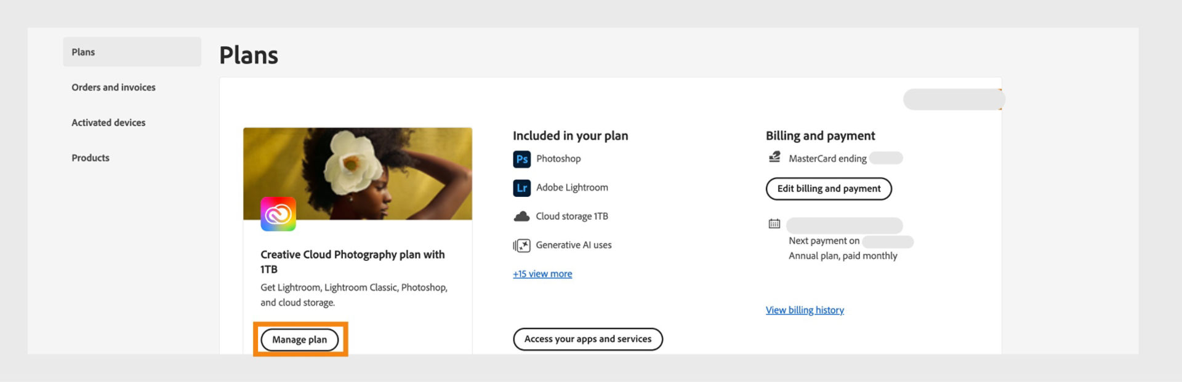The height and width of the screenshot is (382, 1182).
Task: Open Activated devices section
Action: [x=108, y=122]
